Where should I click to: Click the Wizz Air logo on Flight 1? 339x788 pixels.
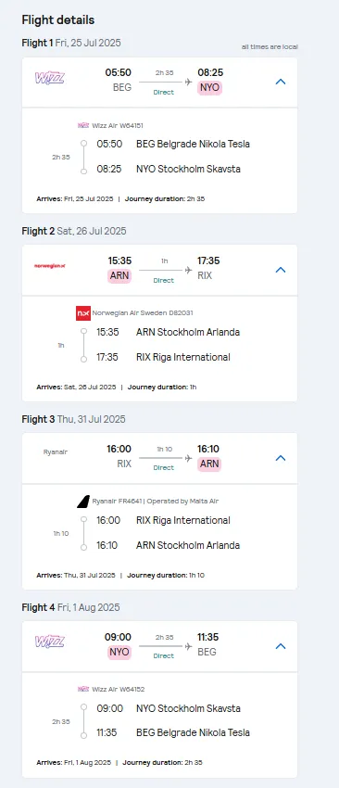[x=50, y=78]
